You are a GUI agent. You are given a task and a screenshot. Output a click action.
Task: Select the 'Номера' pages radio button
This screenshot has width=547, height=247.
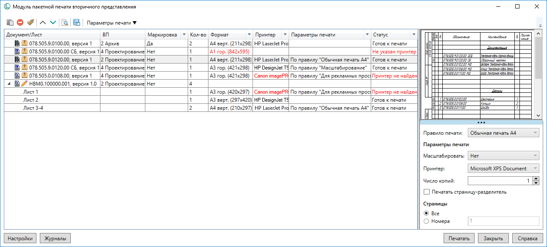426,221
